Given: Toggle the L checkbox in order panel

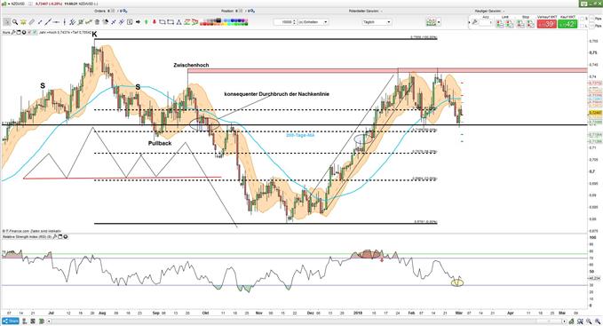Looking at the screenshot, I should pyautogui.click(x=582, y=26).
